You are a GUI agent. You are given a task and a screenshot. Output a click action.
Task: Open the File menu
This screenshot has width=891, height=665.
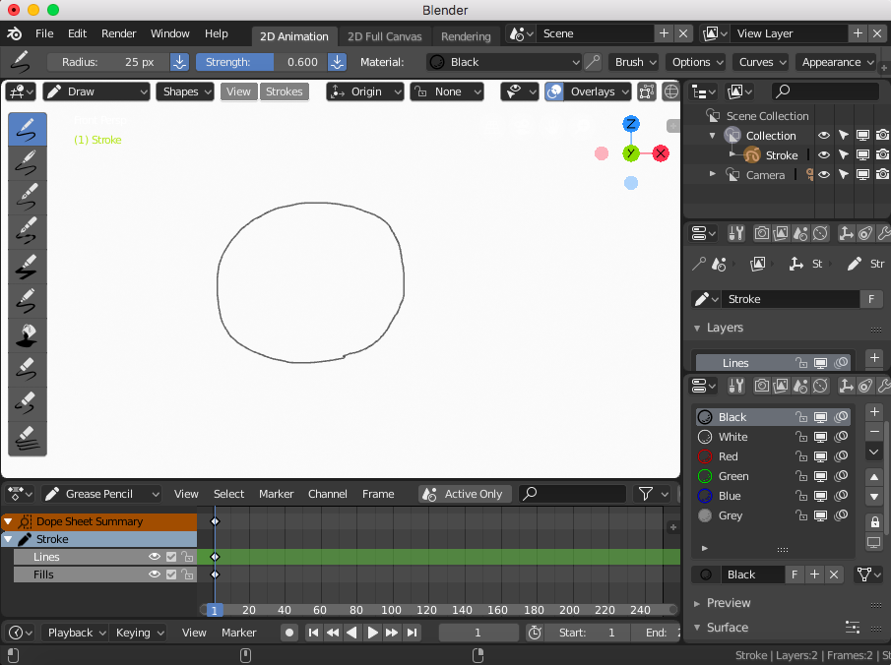[44, 33]
